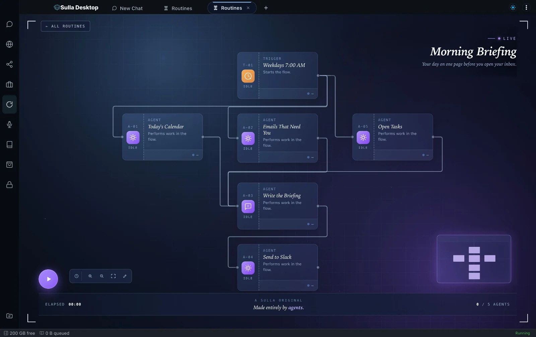Run the routine with the purple play button
Image resolution: width=536 pixels, height=337 pixels.
[x=48, y=279]
